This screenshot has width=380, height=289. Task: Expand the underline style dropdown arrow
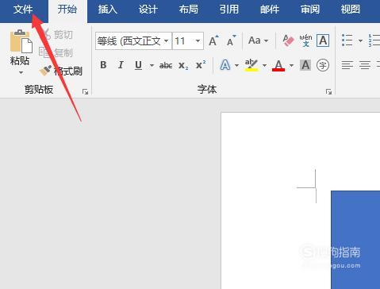tap(152, 65)
